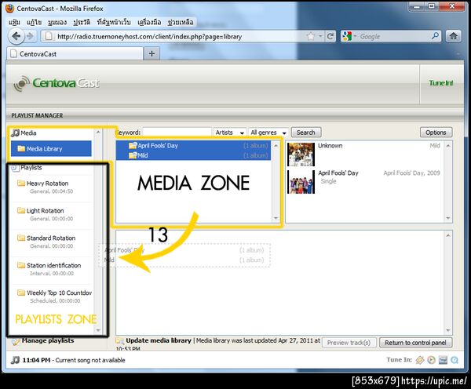
Task: Click the Tune In! link
Action: [x=441, y=83]
